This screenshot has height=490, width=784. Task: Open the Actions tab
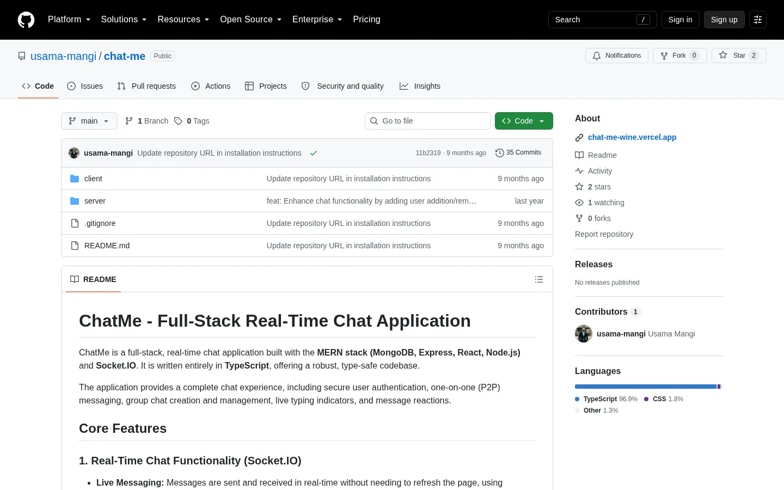(211, 86)
